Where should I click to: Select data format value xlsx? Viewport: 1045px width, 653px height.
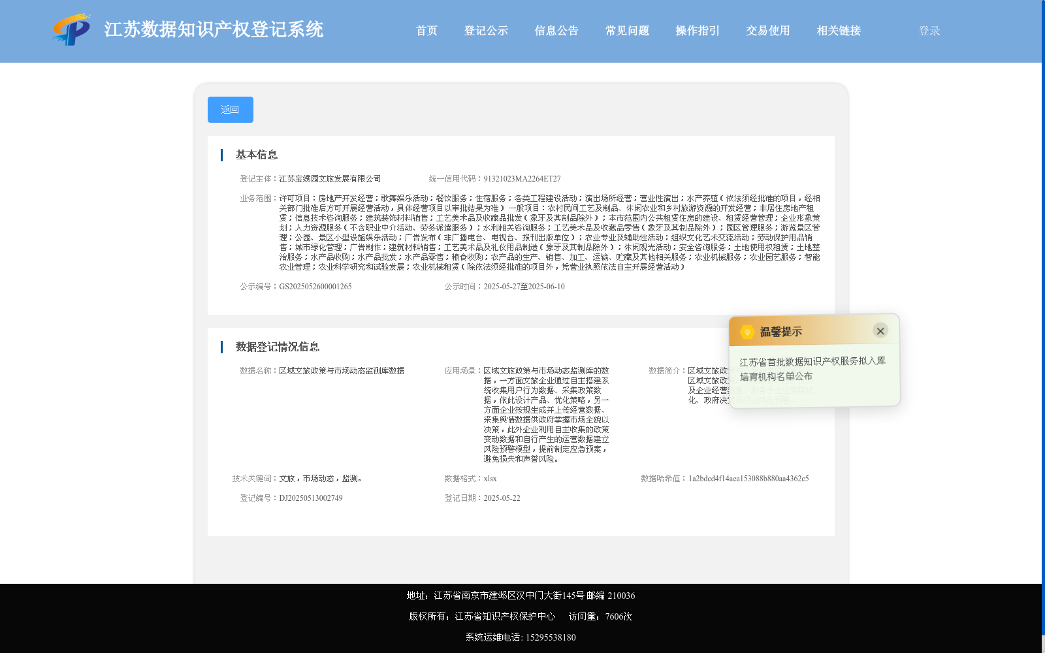(490, 479)
